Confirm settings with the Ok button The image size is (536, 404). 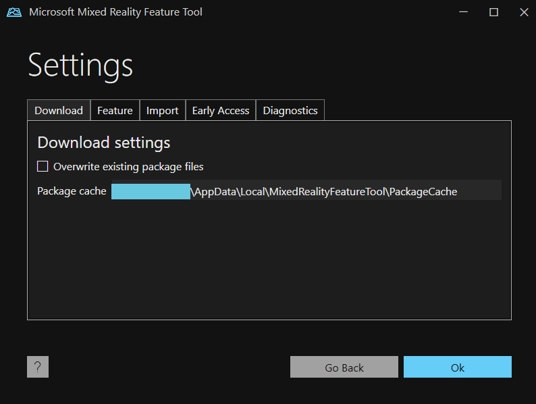(x=458, y=367)
